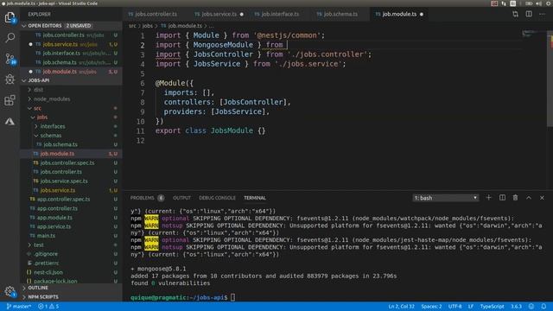
Task: Click the jobs breadcrumb segment
Action: (x=148, y=26)
